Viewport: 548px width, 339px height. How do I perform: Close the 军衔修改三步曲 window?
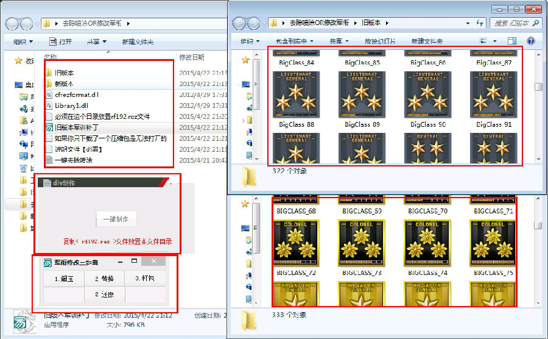pos(154,261)
